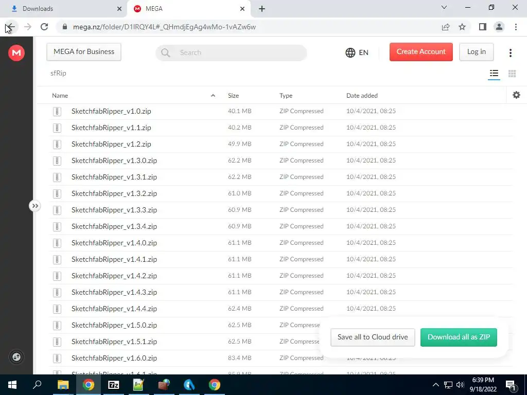Select SketchfabRipper_v1.3.0.zip file name
This screenshot has width=527, height=395.
tap(114, 160)
